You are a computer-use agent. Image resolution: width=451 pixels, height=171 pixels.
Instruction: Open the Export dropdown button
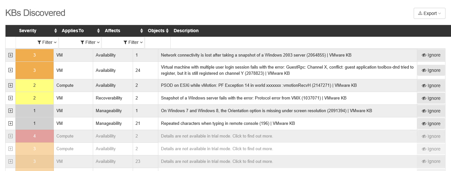point(429,13)
